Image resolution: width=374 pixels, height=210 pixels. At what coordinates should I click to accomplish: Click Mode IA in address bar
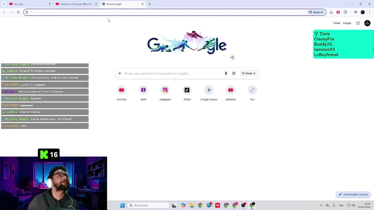pos(316,12)
